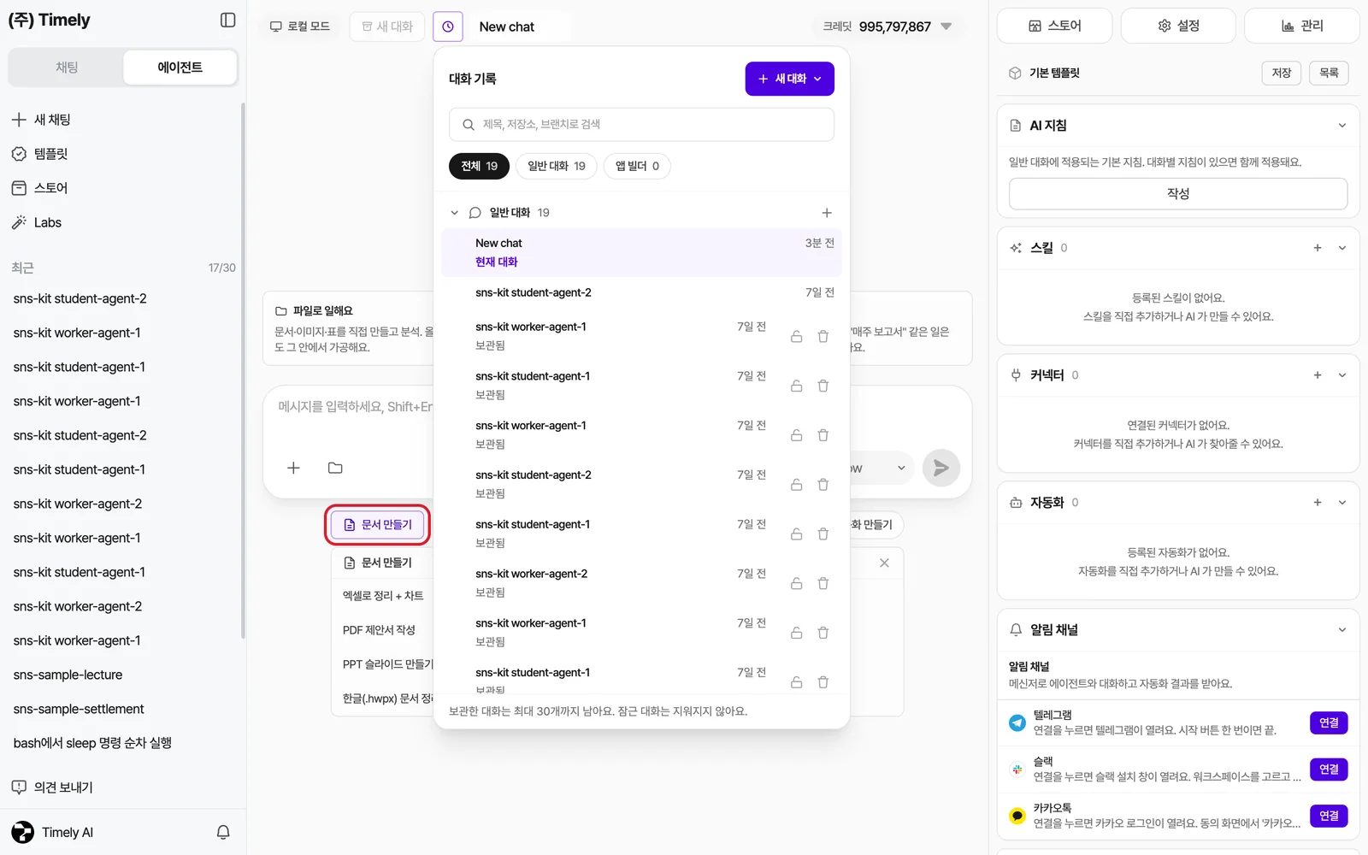Filter by 일반 대화 19 chip
1368x855 pixels.
coord(557,166)
